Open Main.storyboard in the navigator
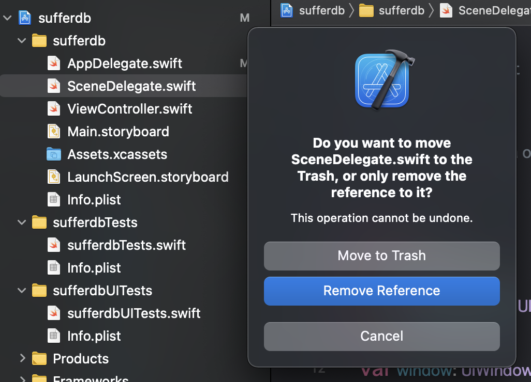531x382 pixels. [118, 132]
